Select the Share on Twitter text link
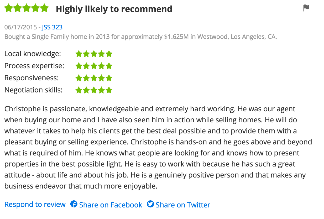 183,205
